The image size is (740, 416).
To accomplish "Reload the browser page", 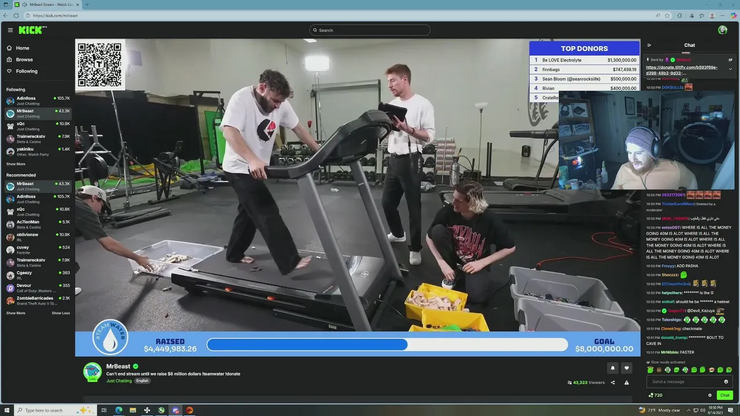I will (17, 16).
